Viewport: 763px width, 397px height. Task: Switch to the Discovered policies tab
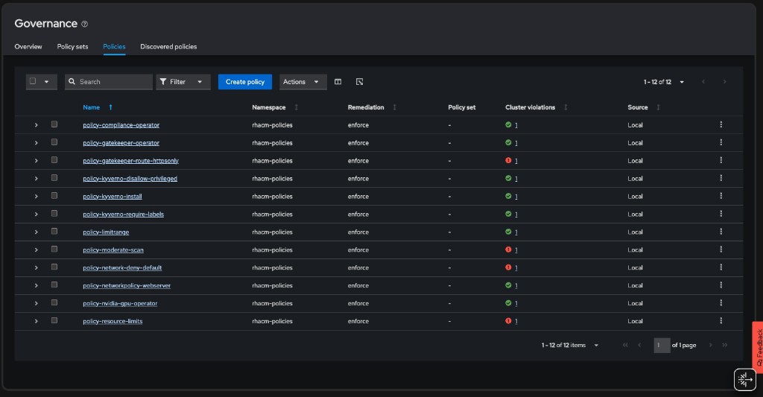click(168, 47)
